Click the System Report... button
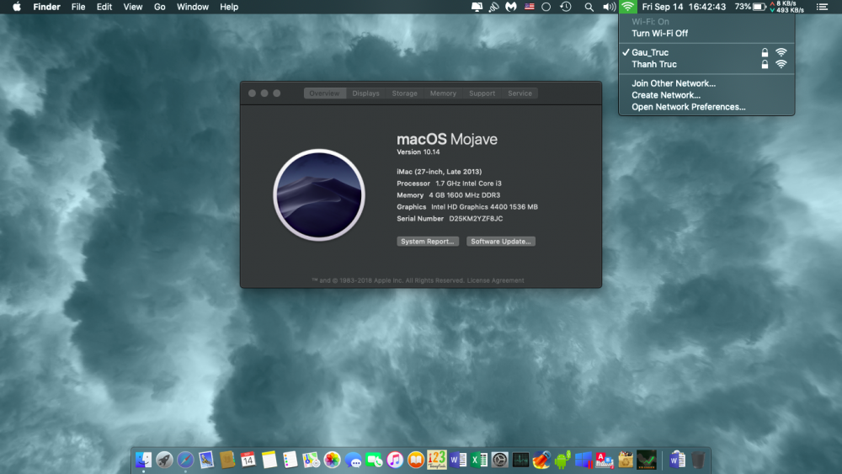Viewport: 842px width, 474px height. click(x=428, y=242)
